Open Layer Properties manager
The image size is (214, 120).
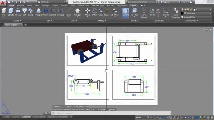[x=176, y=13]
